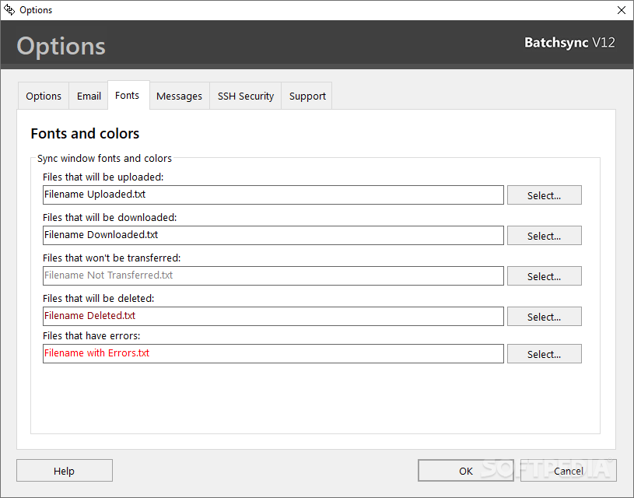
Task: Click the 'Sync window fonts and colors' group label
Action: coord(104,158)
